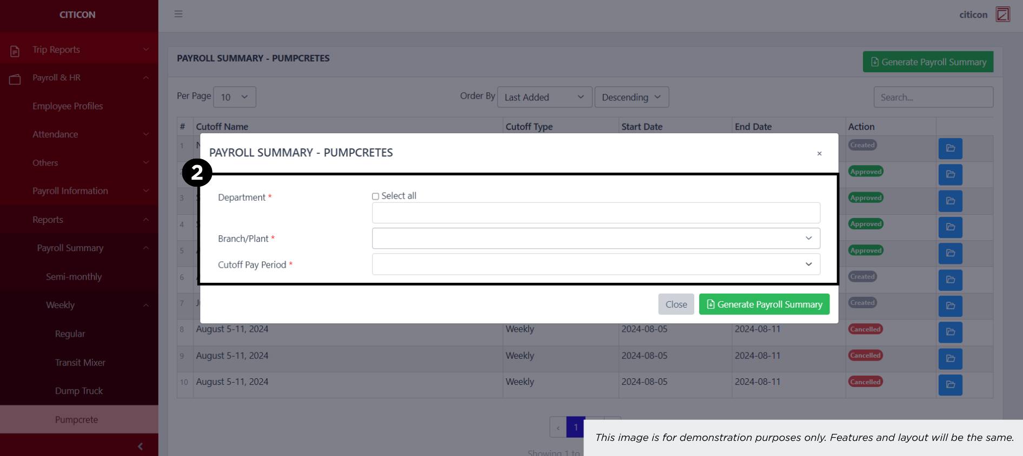Expand the Payroll Information submenu
1023x456 pixels.
pyautogui.click(x=79, y=191)
